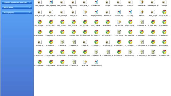
Task: Select the RTVersion.js script file
Action: point(74,62)
